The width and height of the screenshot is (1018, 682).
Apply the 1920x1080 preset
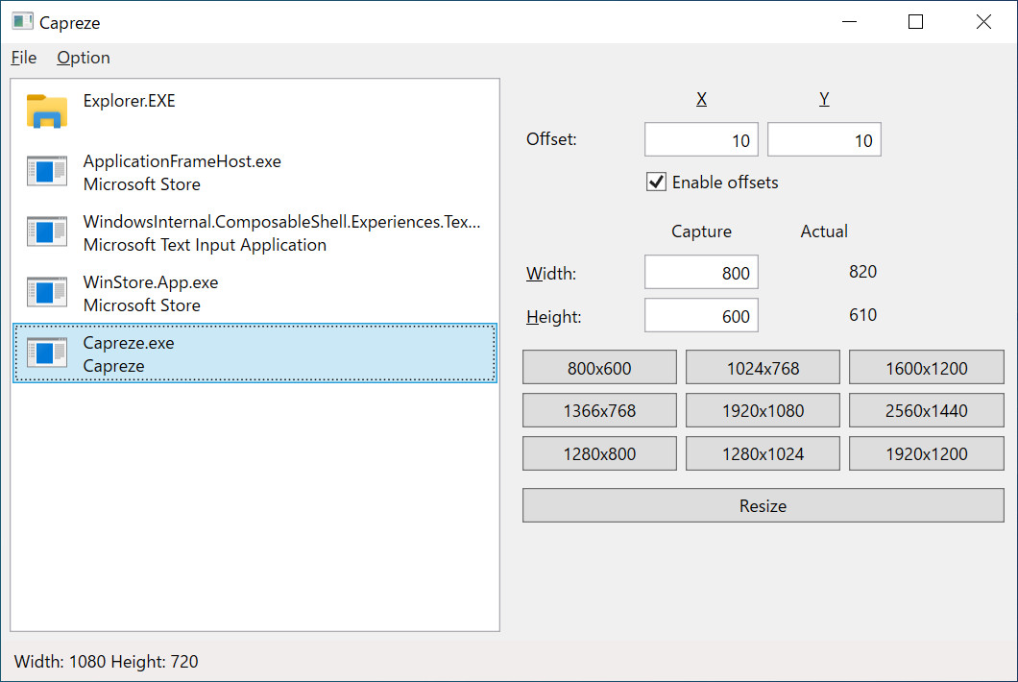tap(763, 410)
